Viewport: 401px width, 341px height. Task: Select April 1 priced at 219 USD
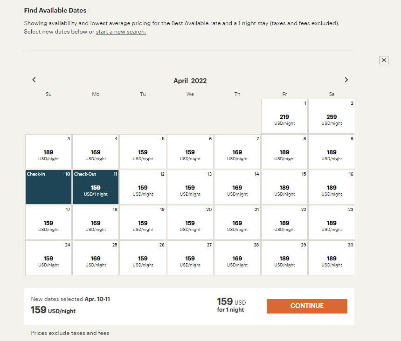(284, 116)
